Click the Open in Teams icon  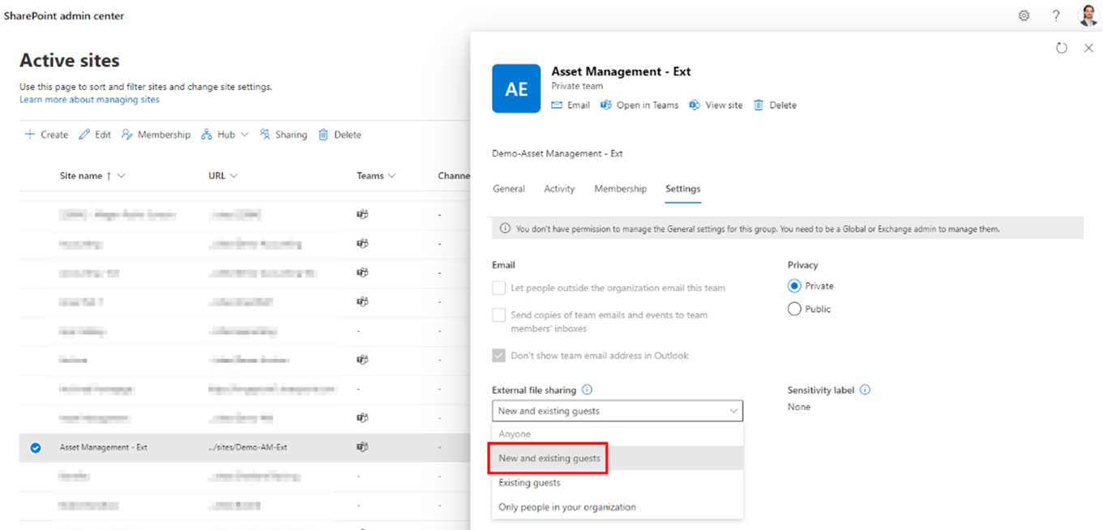(606, 105)
